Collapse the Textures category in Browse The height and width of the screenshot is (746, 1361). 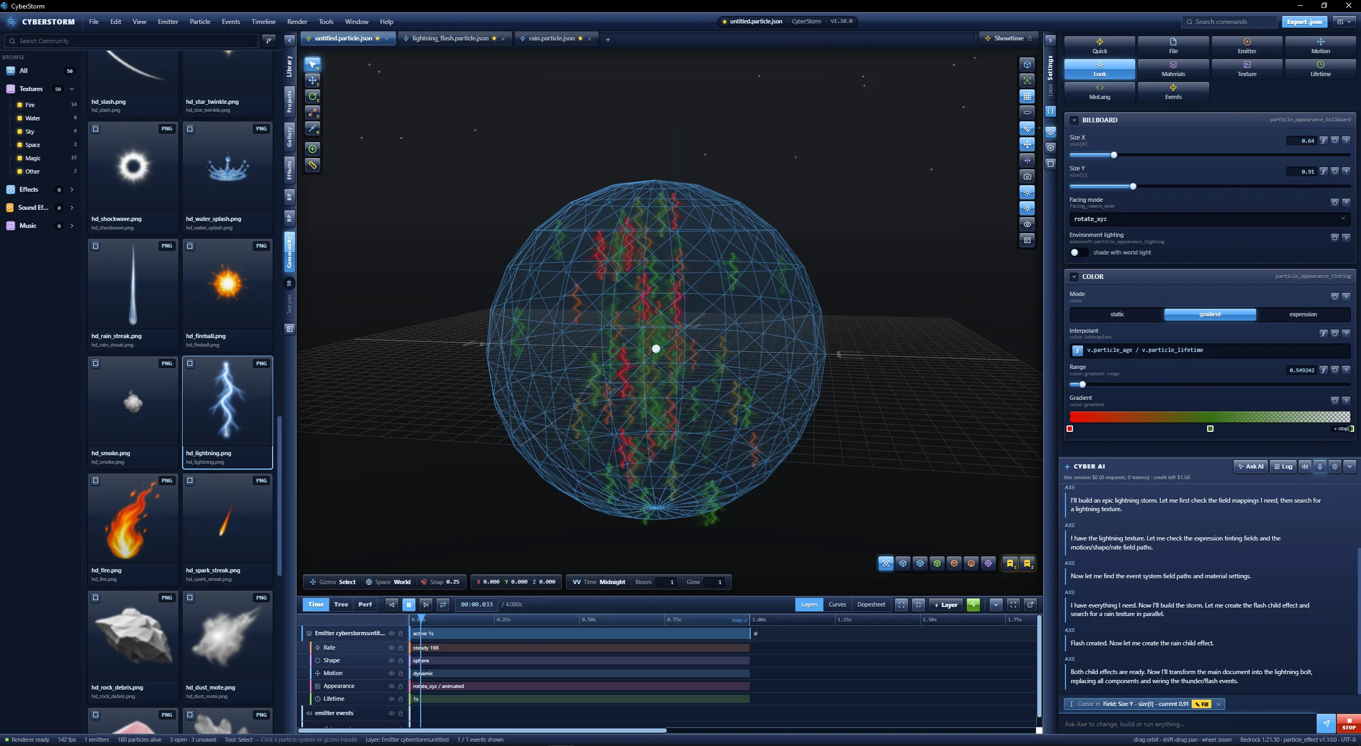(x=72, y=89)
